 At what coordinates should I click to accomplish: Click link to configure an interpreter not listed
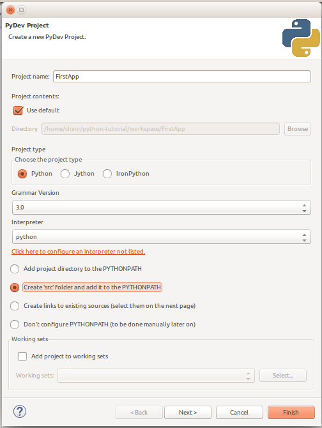78,252
